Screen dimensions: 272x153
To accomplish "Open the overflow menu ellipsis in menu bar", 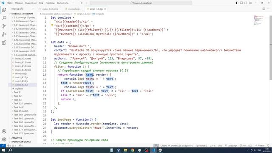I will (x=73, y=3).
